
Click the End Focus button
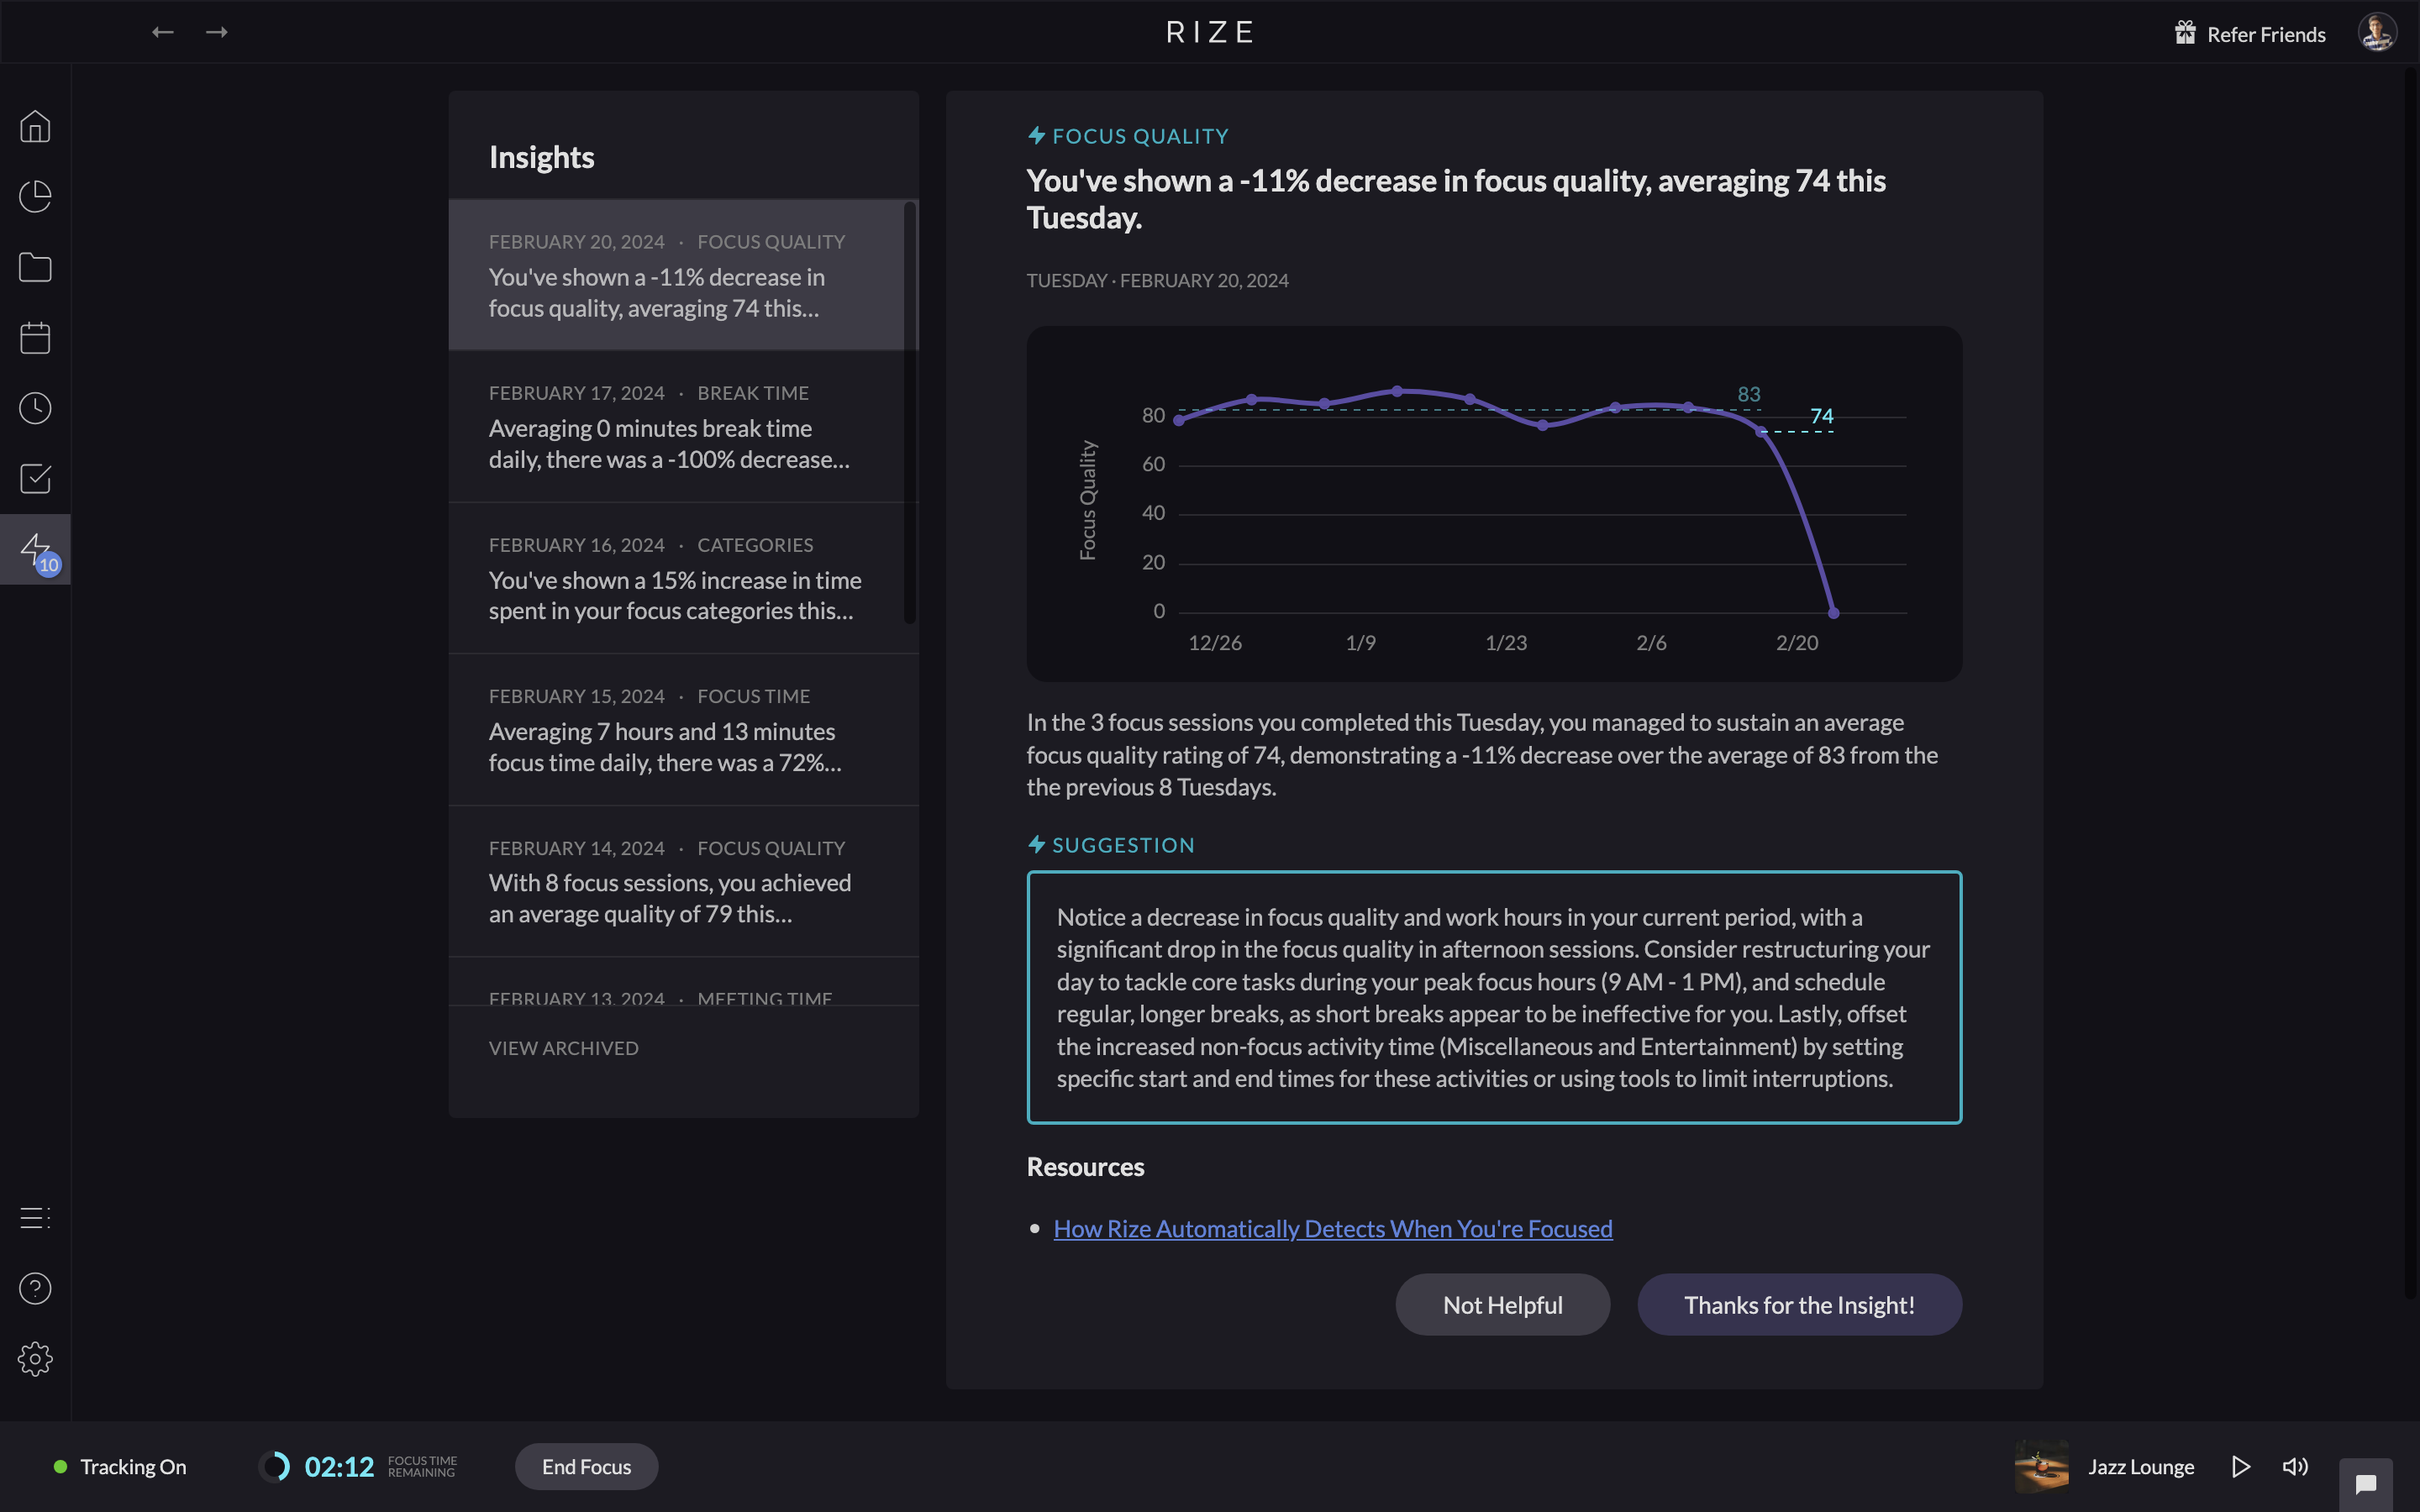586,1466
